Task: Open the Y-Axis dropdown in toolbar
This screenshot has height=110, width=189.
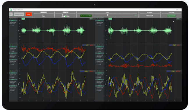Action: tap(65, 12)
